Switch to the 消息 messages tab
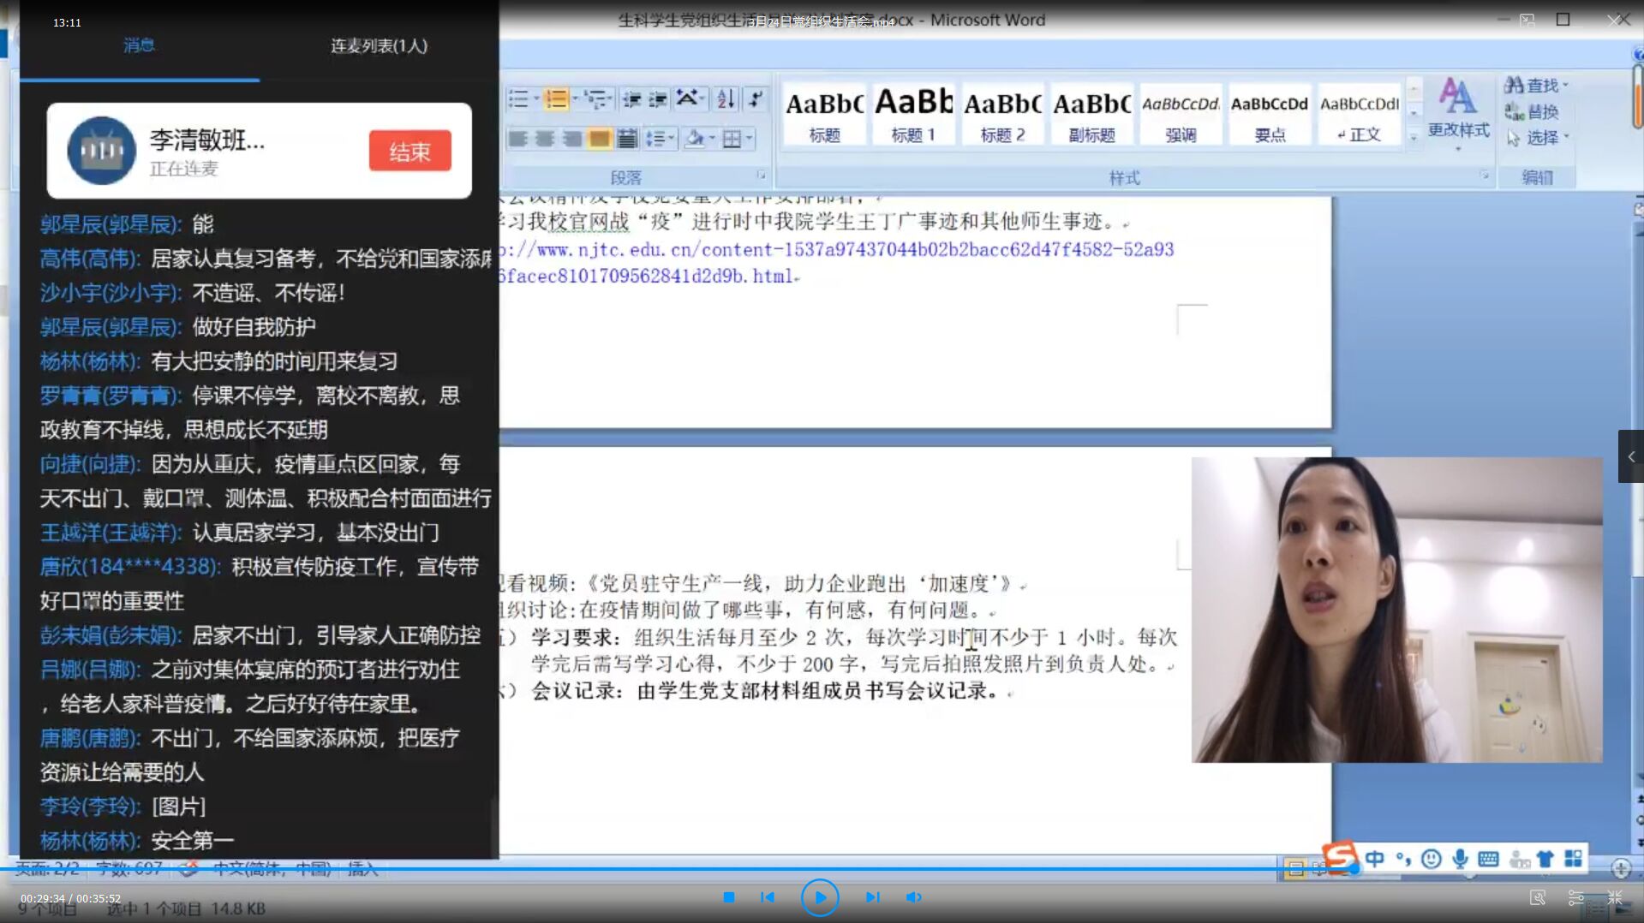The width and height of the screenshot is (1644, 923). tap(139, 45)
